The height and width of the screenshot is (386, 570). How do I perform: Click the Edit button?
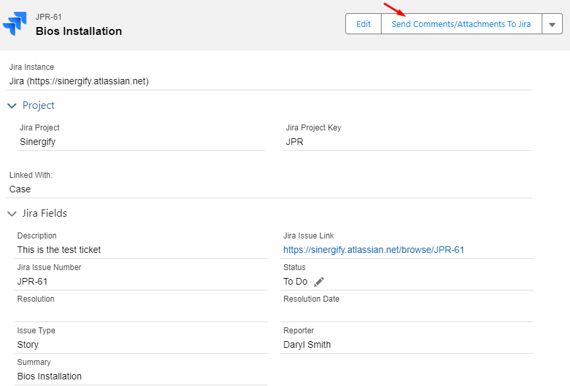coord(363,24)
